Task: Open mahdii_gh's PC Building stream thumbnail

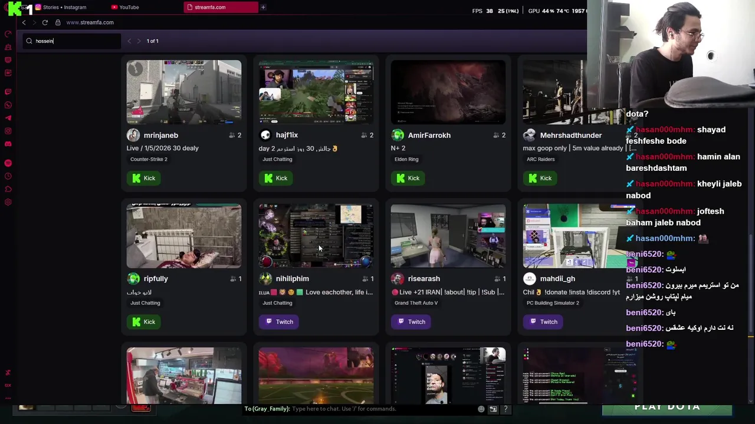Action: coord(580,236)
